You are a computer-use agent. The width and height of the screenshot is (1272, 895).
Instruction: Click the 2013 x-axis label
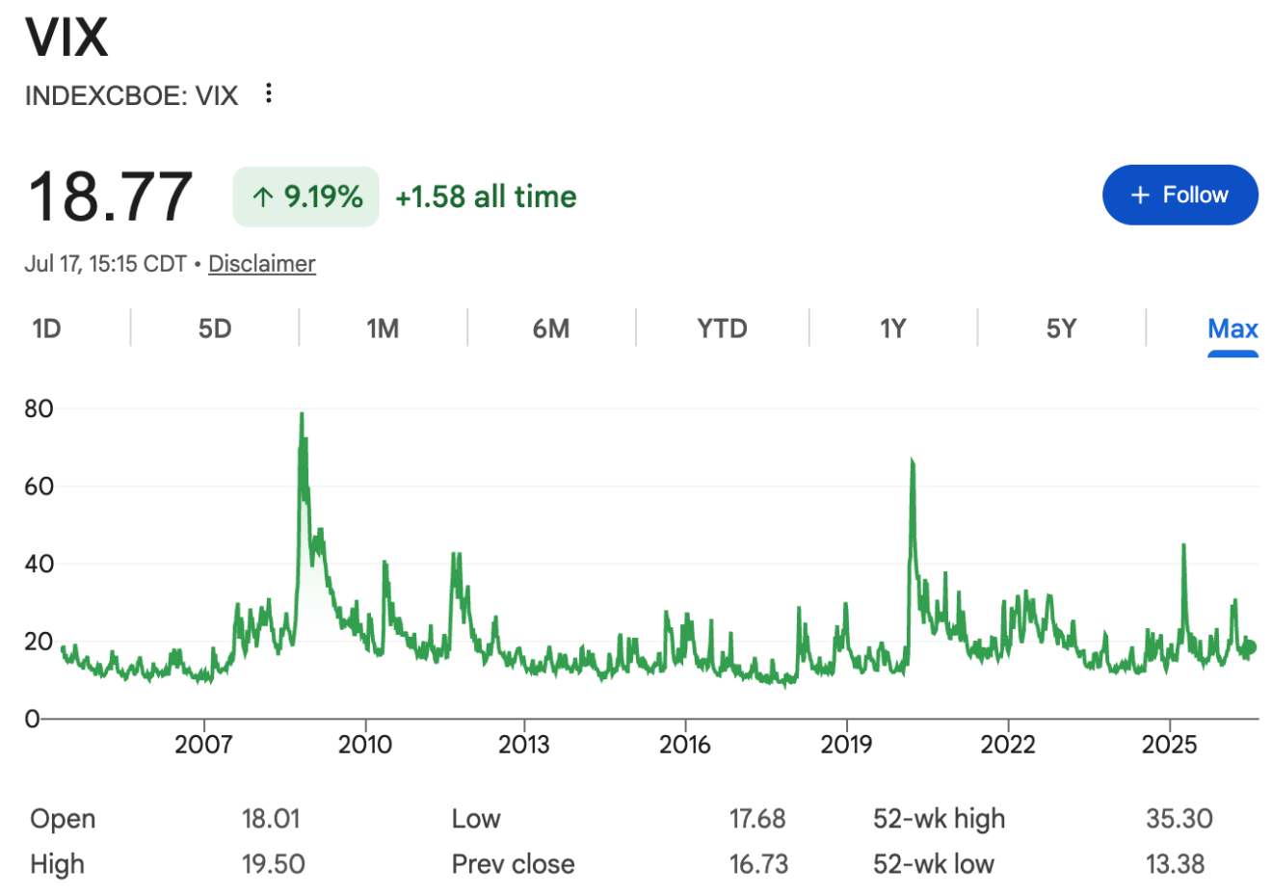pos(524,745)
